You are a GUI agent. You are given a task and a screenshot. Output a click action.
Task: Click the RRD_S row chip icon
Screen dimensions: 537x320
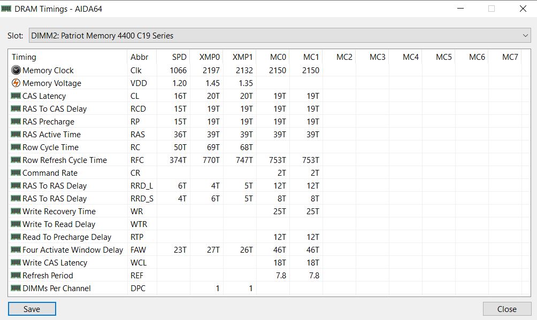[x=16, y=199]
